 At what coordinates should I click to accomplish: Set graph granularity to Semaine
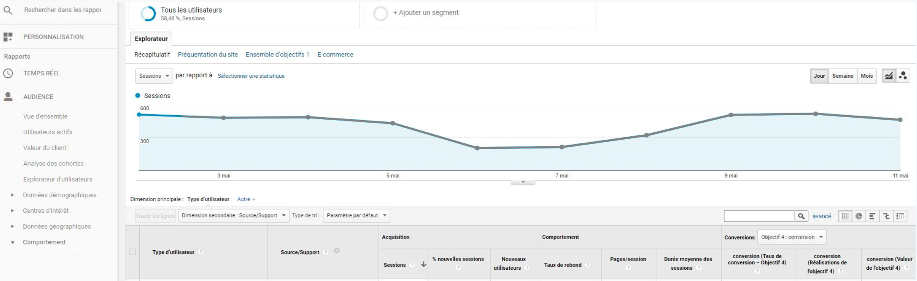coord(843,76)
